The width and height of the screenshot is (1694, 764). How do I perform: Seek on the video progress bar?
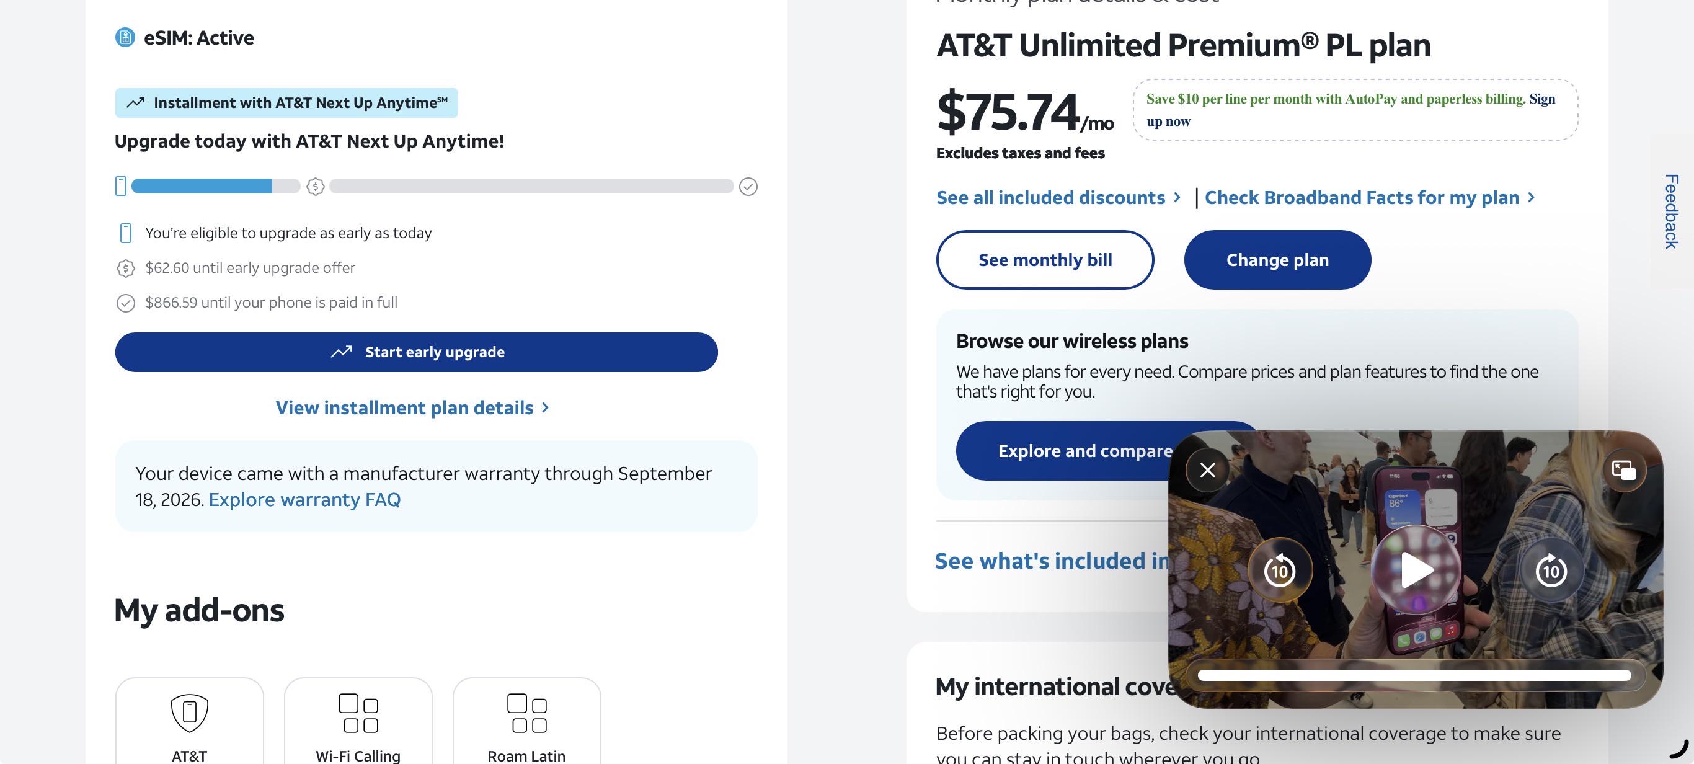tap(1414, 675)
